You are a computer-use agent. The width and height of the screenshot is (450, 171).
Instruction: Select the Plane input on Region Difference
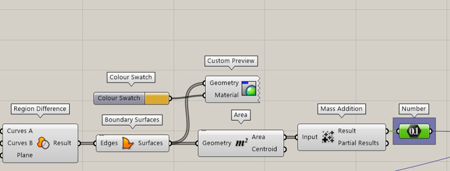[x=25, y=155]
